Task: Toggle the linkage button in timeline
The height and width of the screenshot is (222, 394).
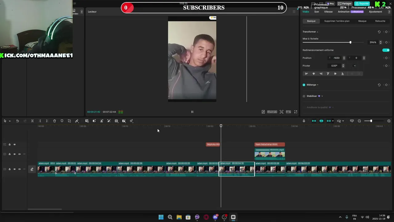Action: pyautogui.click(x=329, y=121)
